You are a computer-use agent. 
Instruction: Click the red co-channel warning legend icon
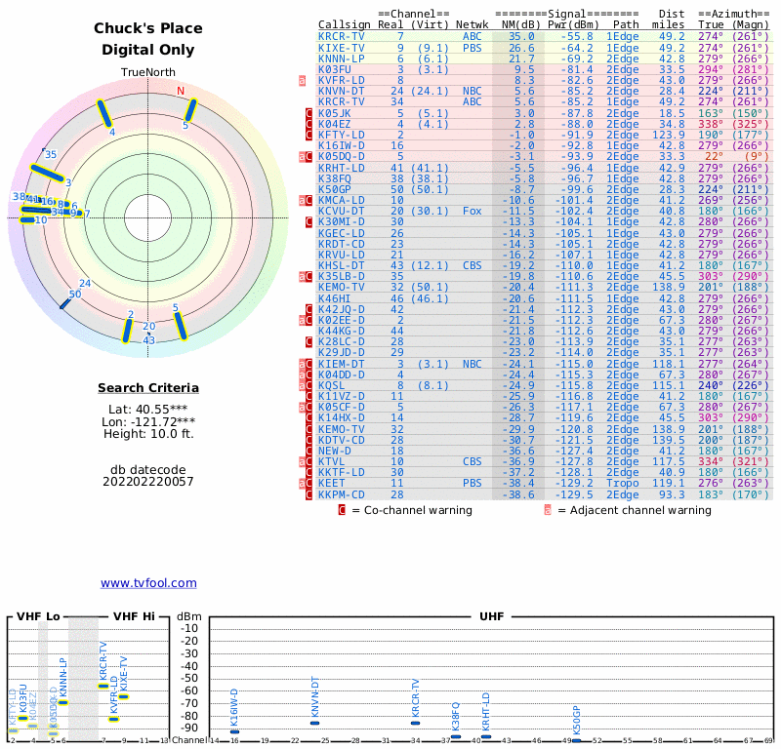coord(342,510)
